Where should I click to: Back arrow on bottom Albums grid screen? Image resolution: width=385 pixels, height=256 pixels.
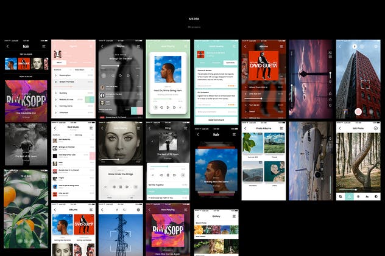pyautogui.click(x=55, y=210)
